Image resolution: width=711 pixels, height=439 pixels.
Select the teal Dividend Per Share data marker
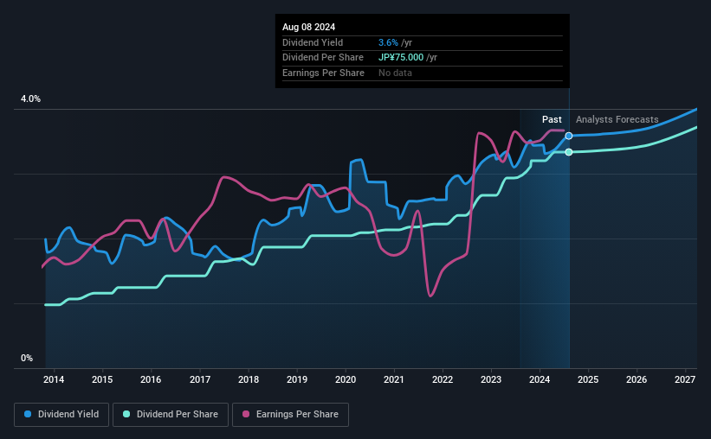[569, 152]
